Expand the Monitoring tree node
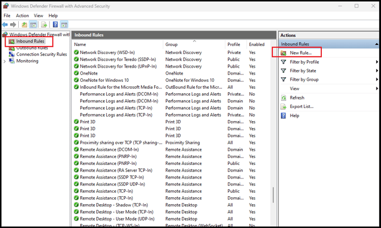 [5, 61]
